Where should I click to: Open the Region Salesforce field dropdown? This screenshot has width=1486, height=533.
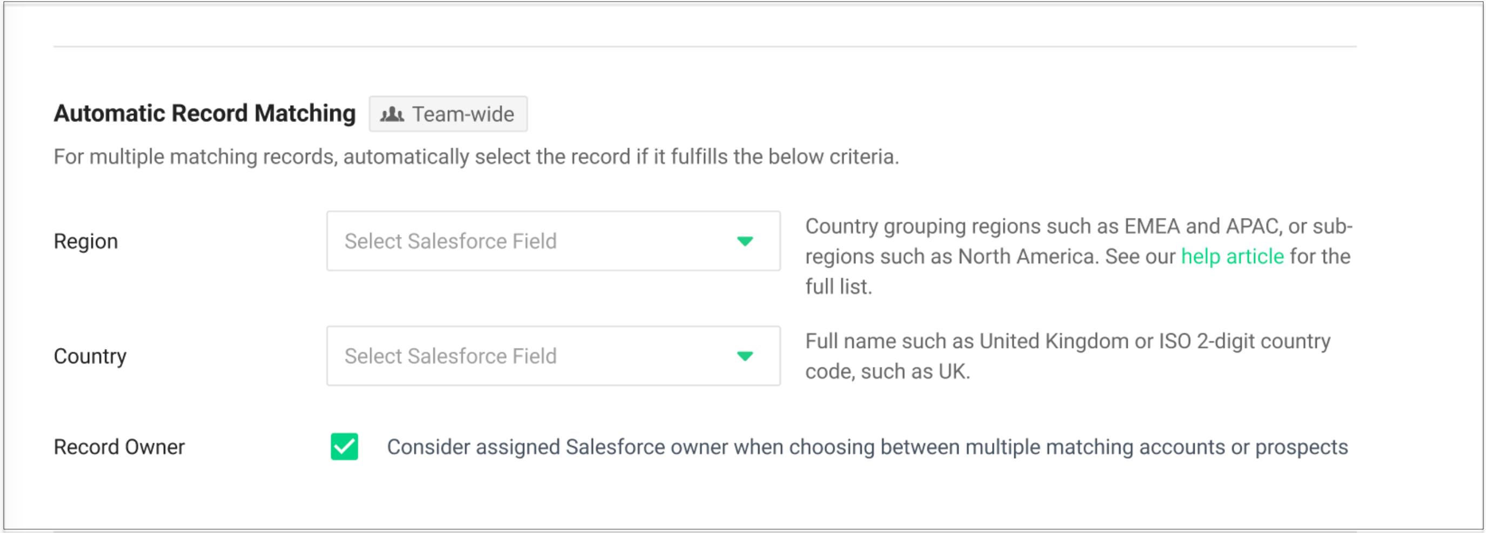pos(553,241)
